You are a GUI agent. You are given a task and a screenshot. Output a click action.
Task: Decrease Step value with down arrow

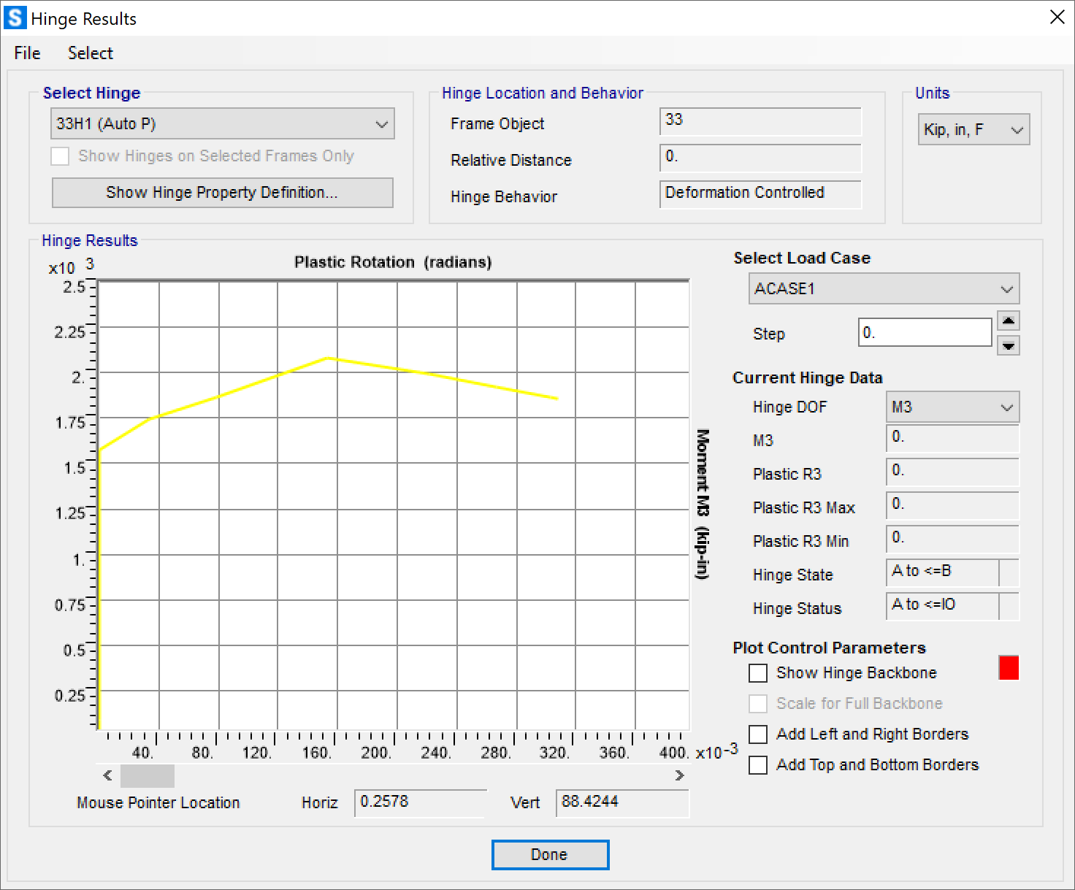point(1008,345)
